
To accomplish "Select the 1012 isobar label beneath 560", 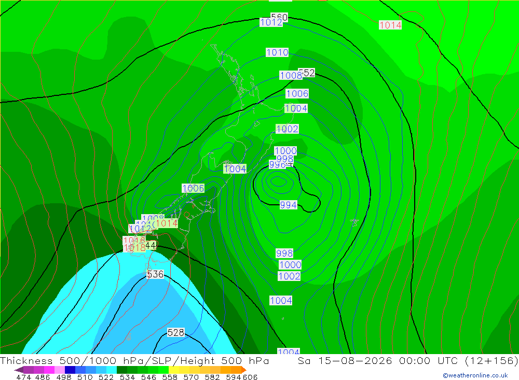I will coord(271,22).
